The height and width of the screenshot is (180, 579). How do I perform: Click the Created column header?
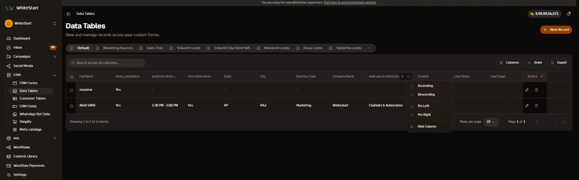point(423,77)
